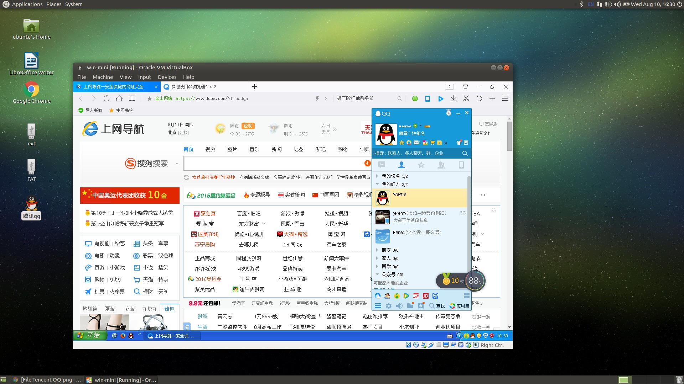Open QQ conversations tab icon
The image size is (684, 384).
click(x=382, y=165)
